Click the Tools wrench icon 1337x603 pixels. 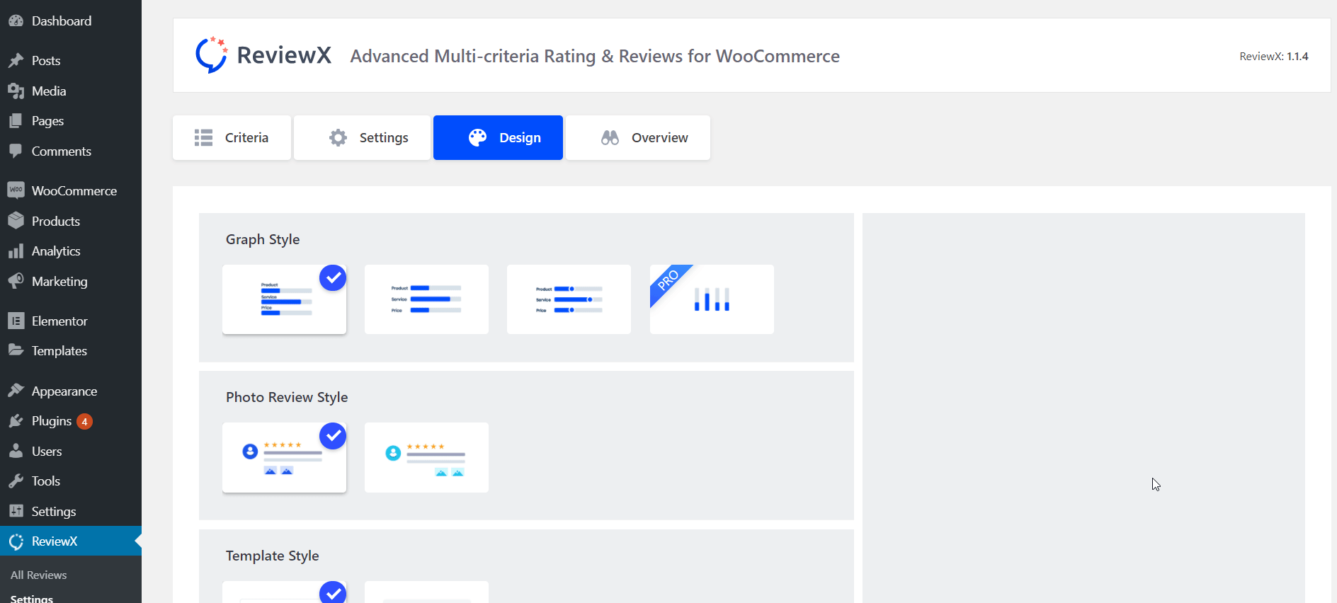[16, 481]
